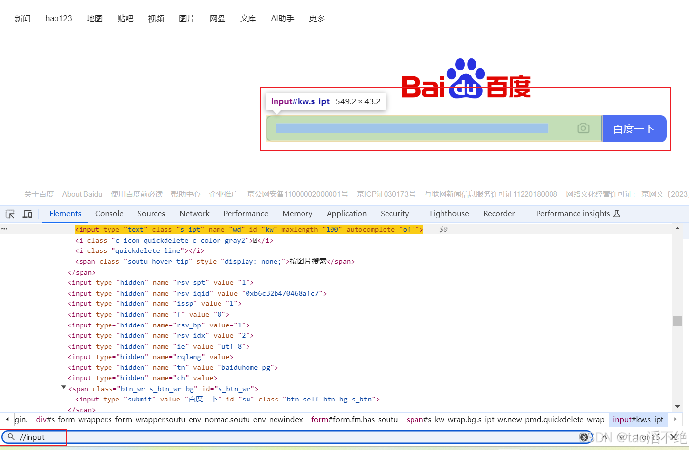Select breadcrumb input#kw.s_ipt
This screenshot has height=450, width=689.
coord(638,420)
